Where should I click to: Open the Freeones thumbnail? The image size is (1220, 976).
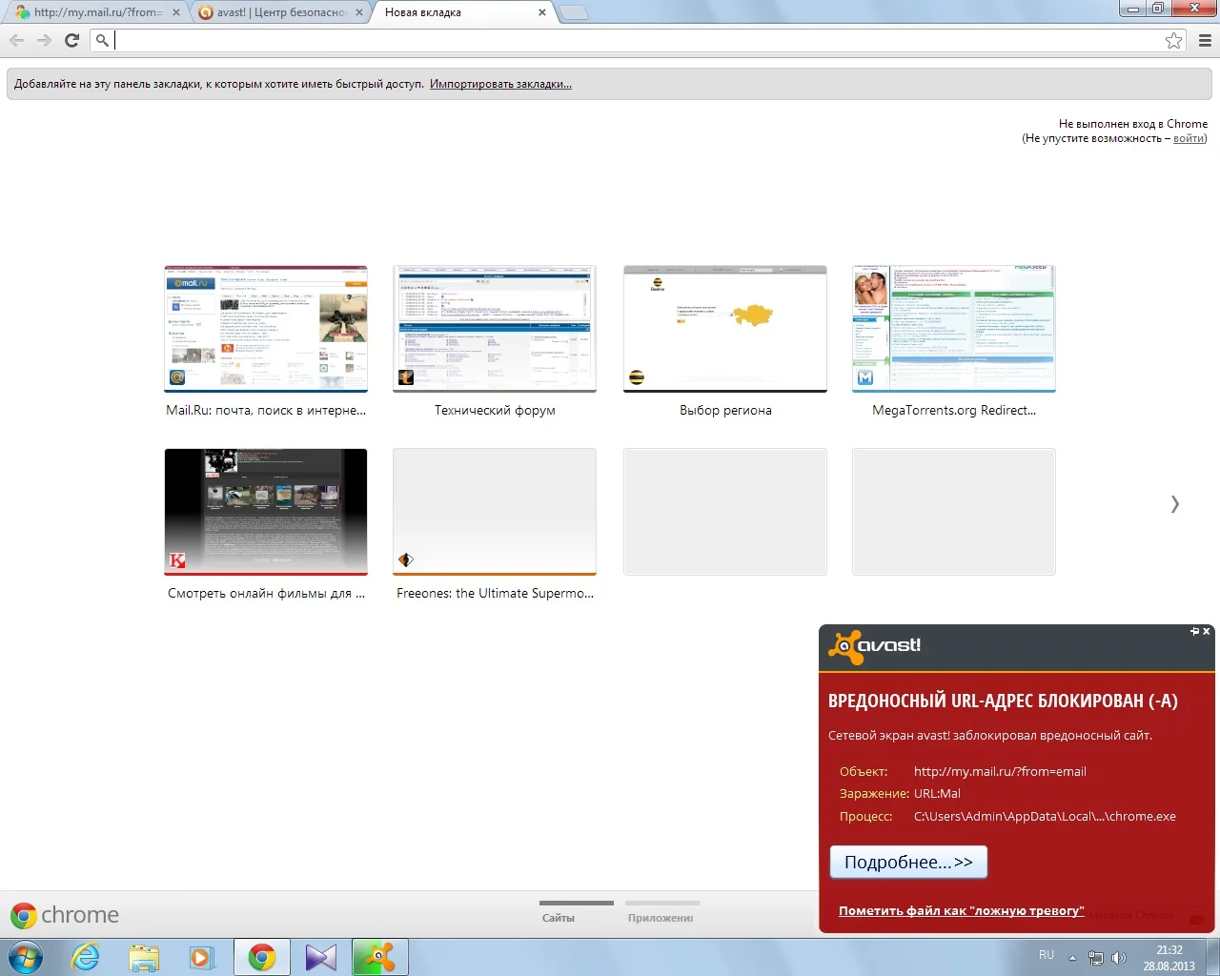tap(495, 512)
